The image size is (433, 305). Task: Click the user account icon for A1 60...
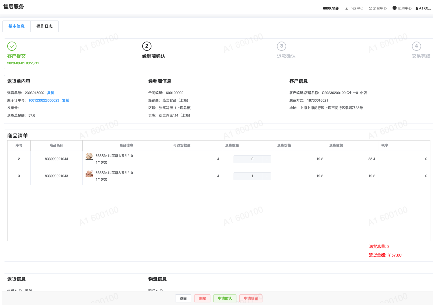click(417, 8)
